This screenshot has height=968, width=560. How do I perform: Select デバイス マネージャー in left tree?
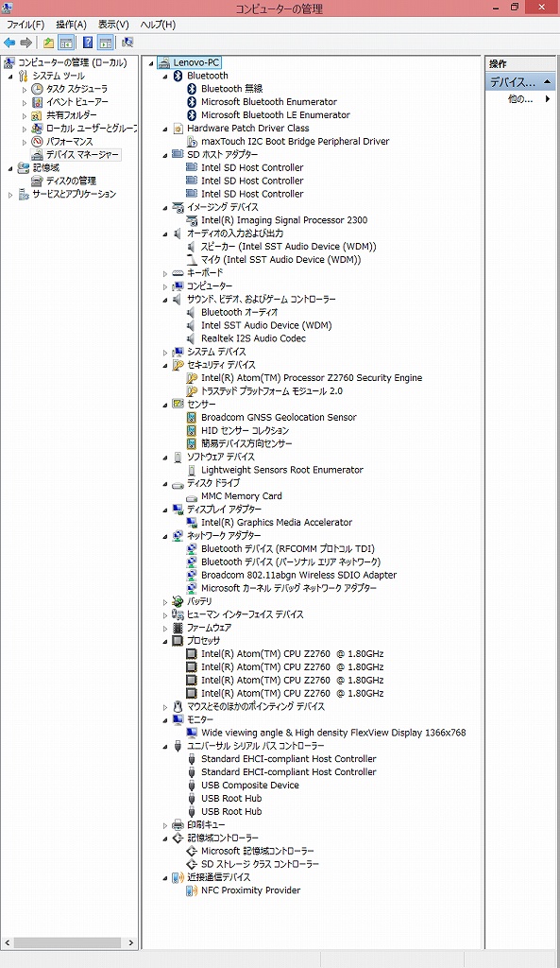pyautogui.click(x=83, y=155)
